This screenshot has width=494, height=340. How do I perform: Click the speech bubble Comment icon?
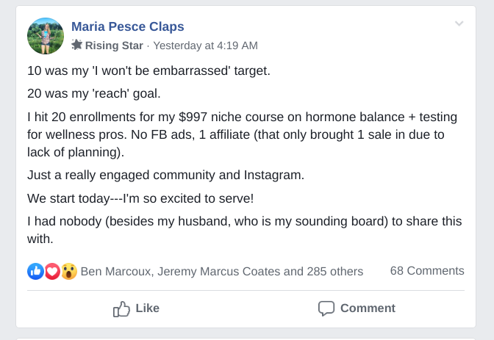[326, 309]
